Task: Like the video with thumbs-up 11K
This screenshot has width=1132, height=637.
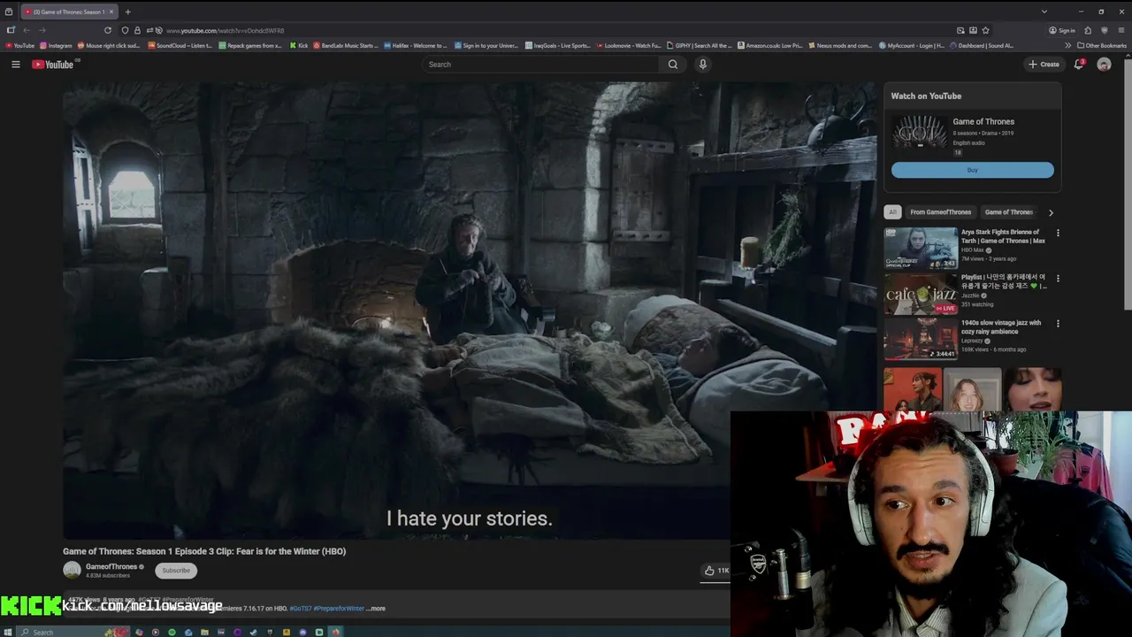Action: pos(716,571)
